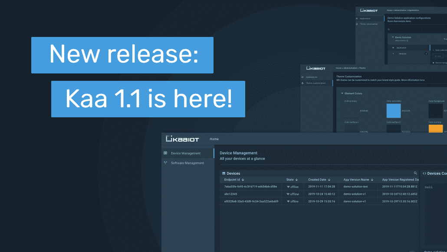The width and height of the screenshot is (447, 252).
Task: Pick the Color primary swatch
Action: tap(352, 111)
